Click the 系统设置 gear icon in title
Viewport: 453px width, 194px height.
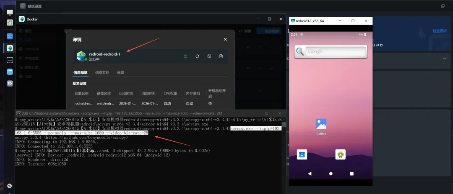(23, 6)
